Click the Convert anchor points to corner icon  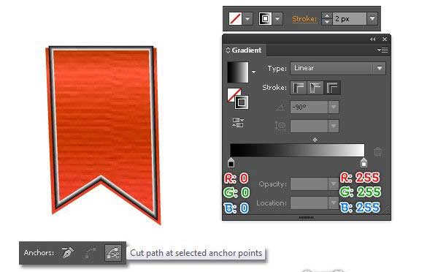point(67,253)
